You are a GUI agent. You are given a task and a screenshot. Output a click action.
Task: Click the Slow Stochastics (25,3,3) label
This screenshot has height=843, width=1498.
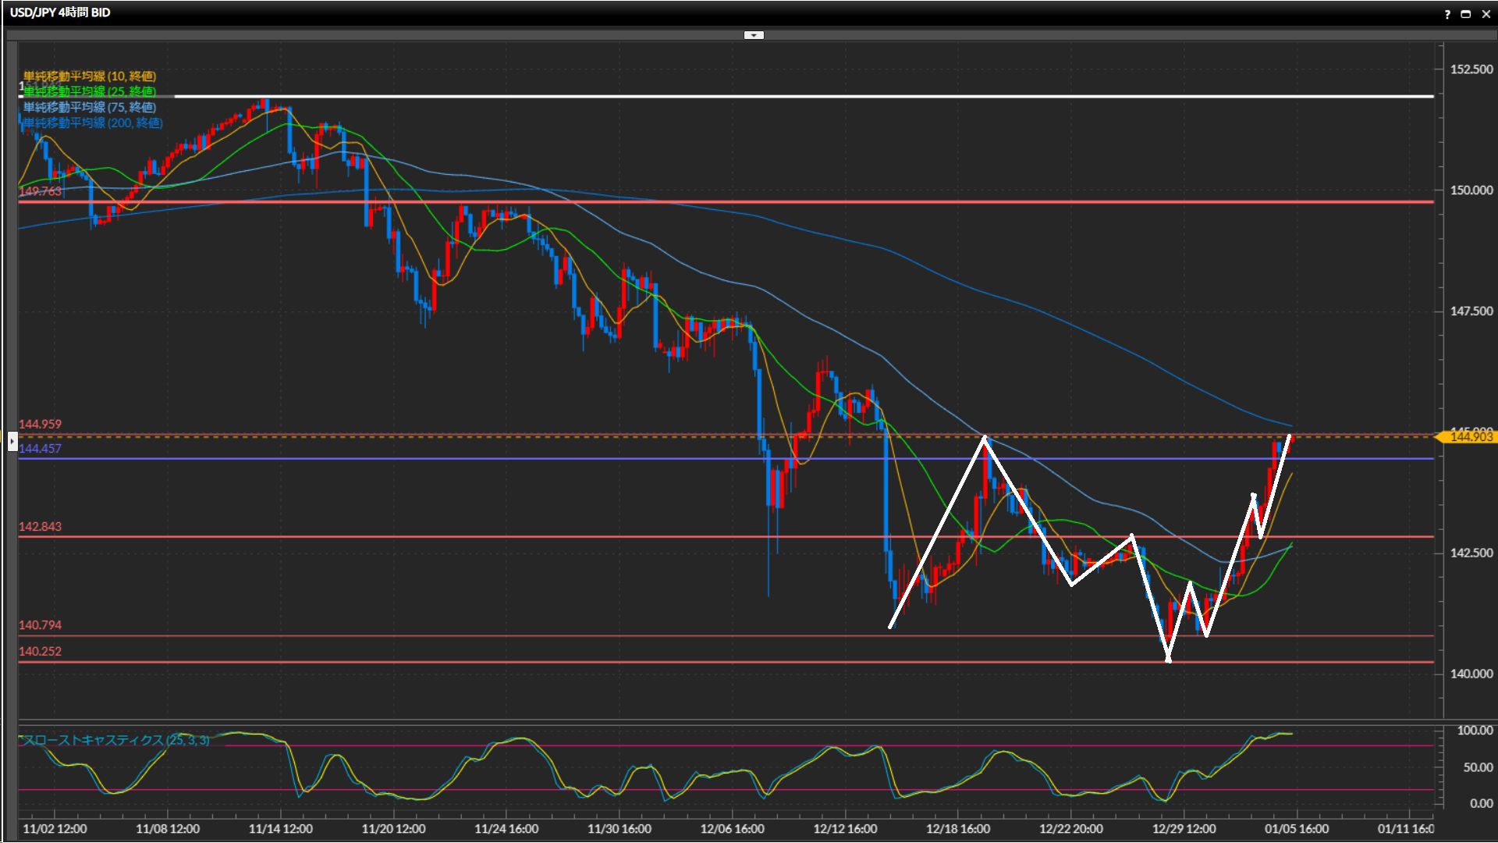115,740
